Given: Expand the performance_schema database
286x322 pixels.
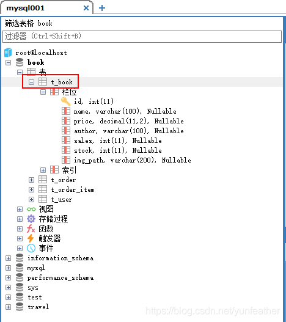Looking at the screenshot, I should point(8,278).
